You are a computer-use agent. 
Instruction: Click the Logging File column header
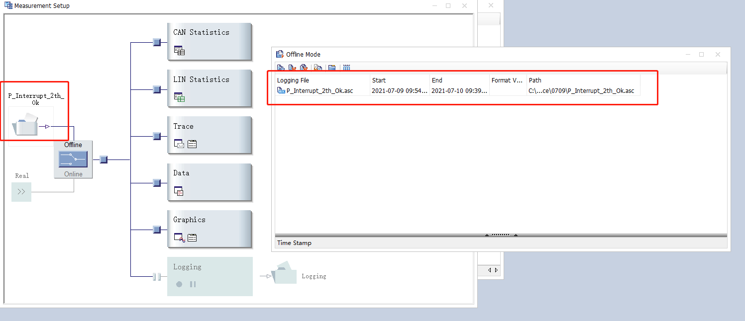tap(322, 80)
